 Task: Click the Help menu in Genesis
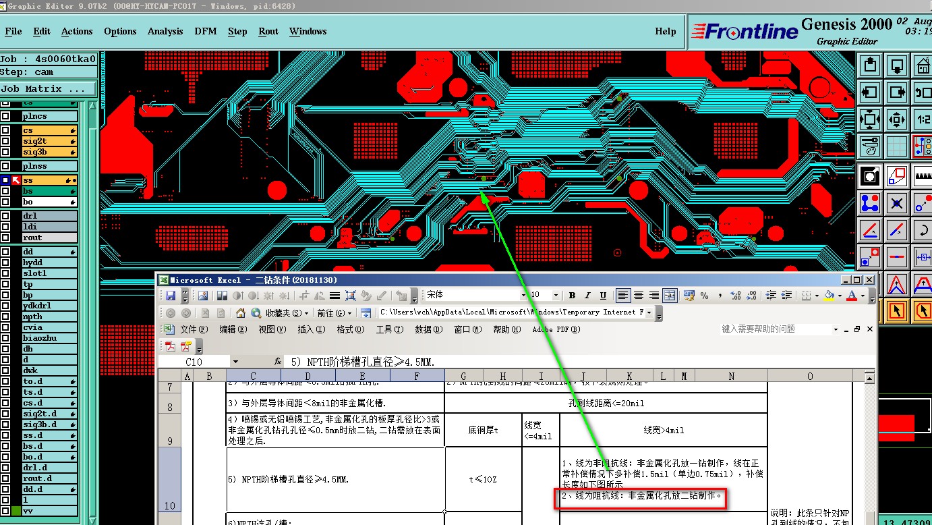pos(666,31)
